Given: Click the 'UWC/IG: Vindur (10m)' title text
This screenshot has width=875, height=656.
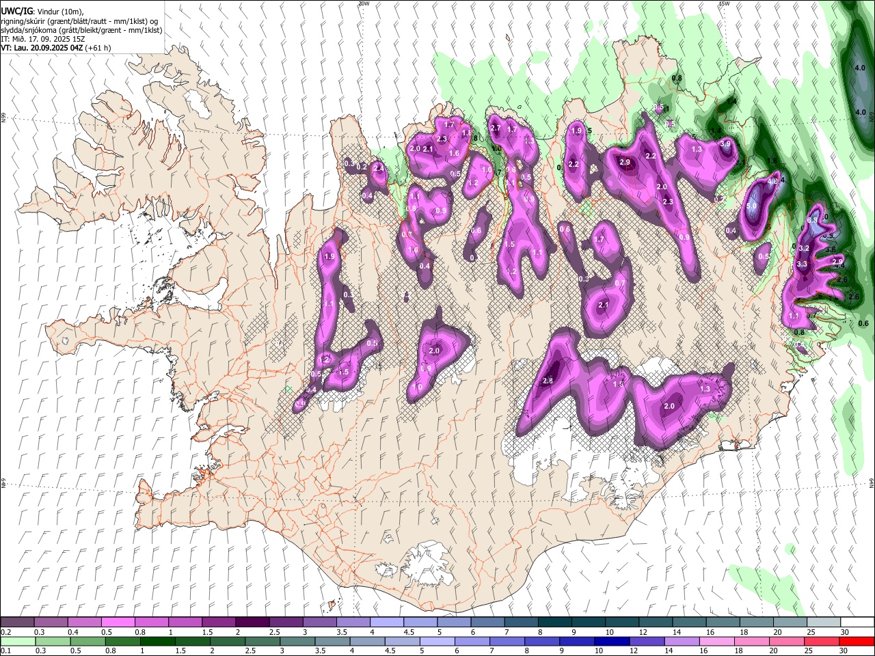Looking at the screenshot, I should (x=42, y=12).
